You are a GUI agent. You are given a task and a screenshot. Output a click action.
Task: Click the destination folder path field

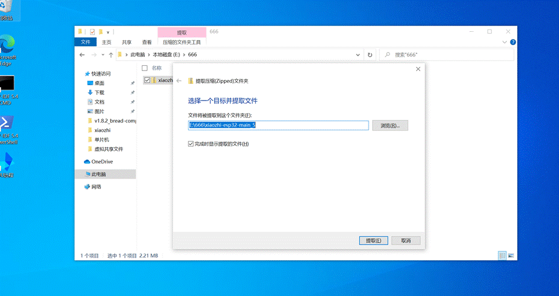pos(278,125)
